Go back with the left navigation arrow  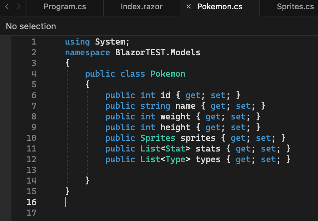point(7,7)
